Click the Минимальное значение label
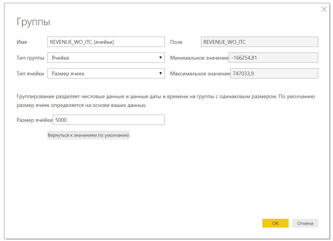Screen dimensions: 333x241 click(x=199, y=58)
